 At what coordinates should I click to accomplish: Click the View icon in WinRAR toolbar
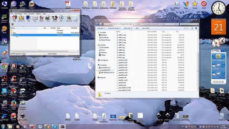point(35,18)
